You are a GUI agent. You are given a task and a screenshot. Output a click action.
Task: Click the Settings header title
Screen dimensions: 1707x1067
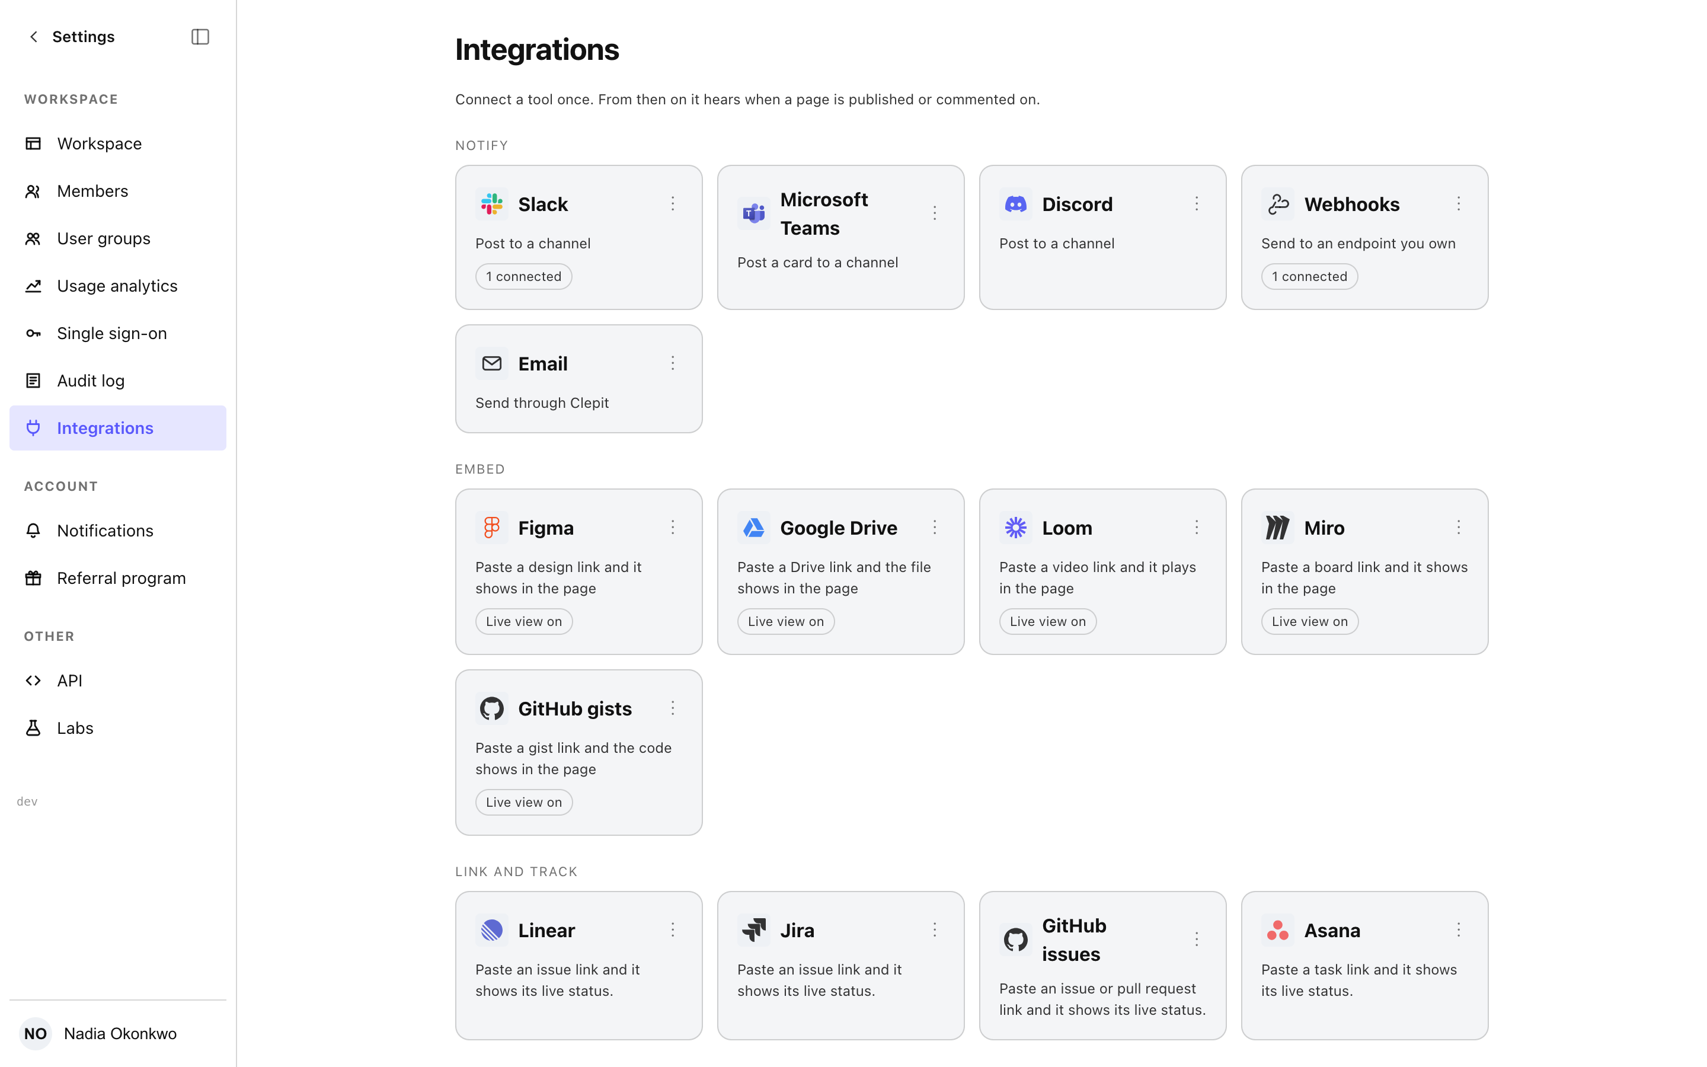[x=83, y=37]
